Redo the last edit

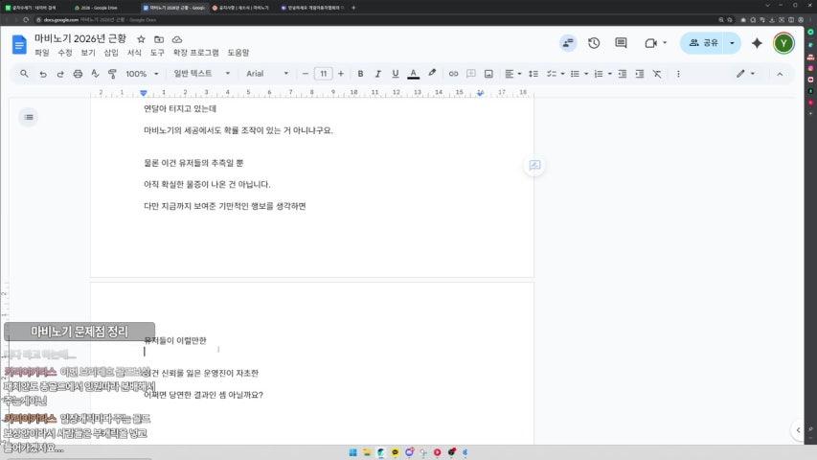click(x=60, y=74)
